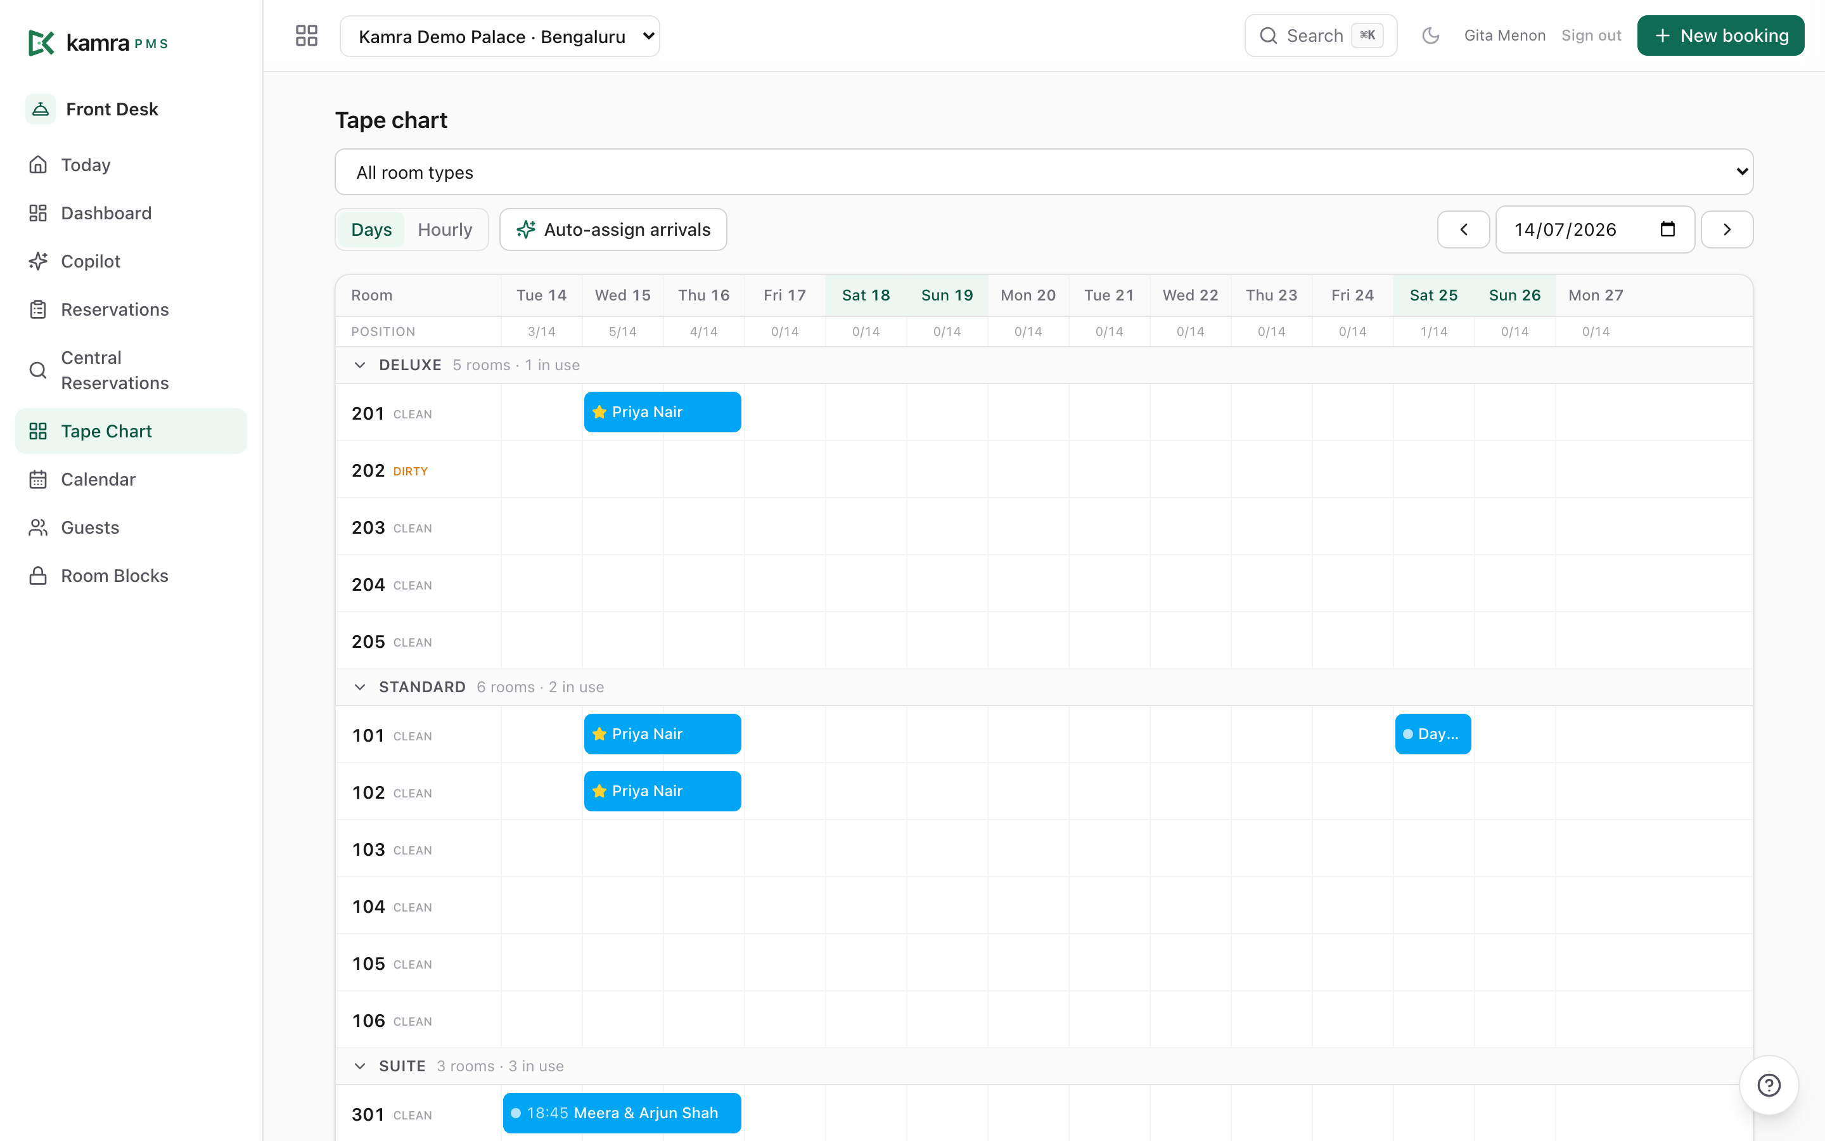
Task: Click the Mon 27 column header
Action: (1596, 295)
